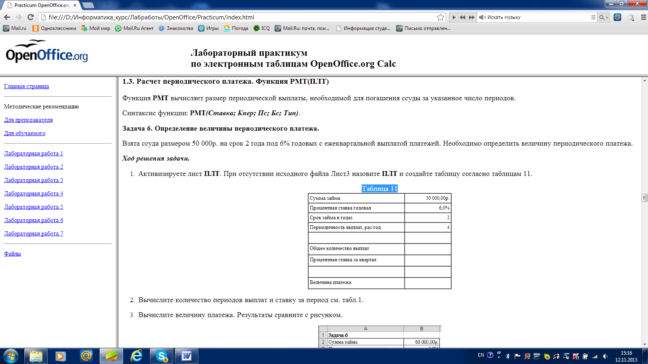648x364 pixels.
Task: Click the Kaspersky tray icon
Action: coord(576,356)
